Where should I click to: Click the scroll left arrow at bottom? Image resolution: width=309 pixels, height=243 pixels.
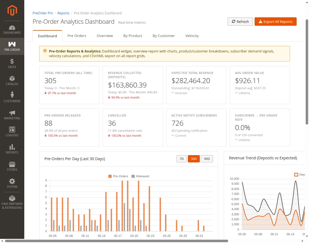[2, 241]
